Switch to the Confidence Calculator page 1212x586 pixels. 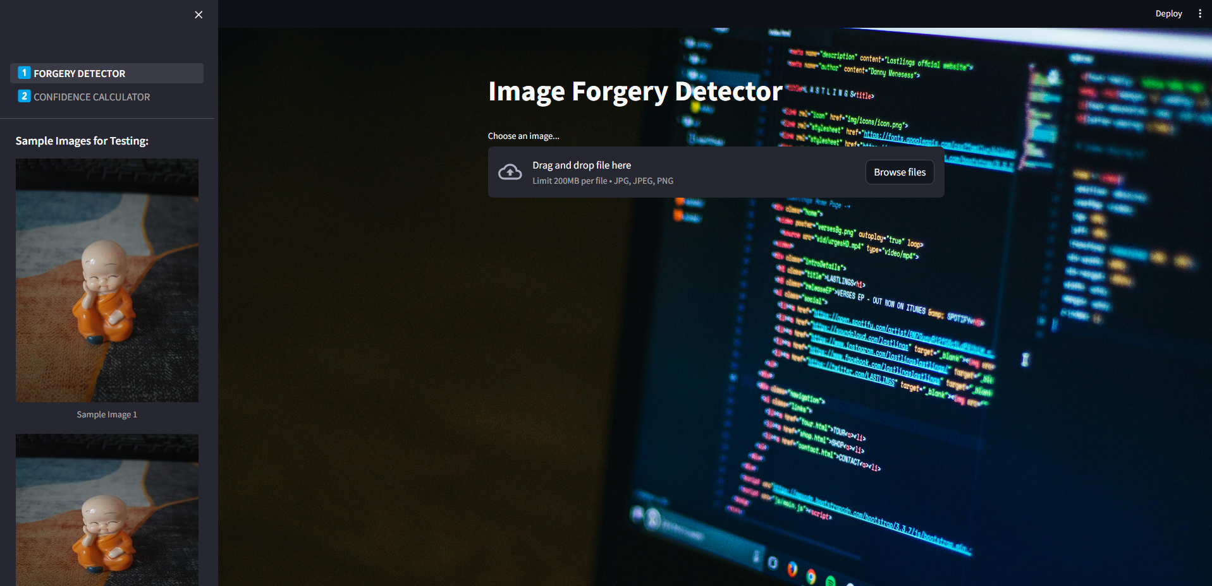91,97
